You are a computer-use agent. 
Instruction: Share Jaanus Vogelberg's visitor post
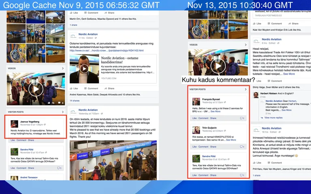coord(31,140)
